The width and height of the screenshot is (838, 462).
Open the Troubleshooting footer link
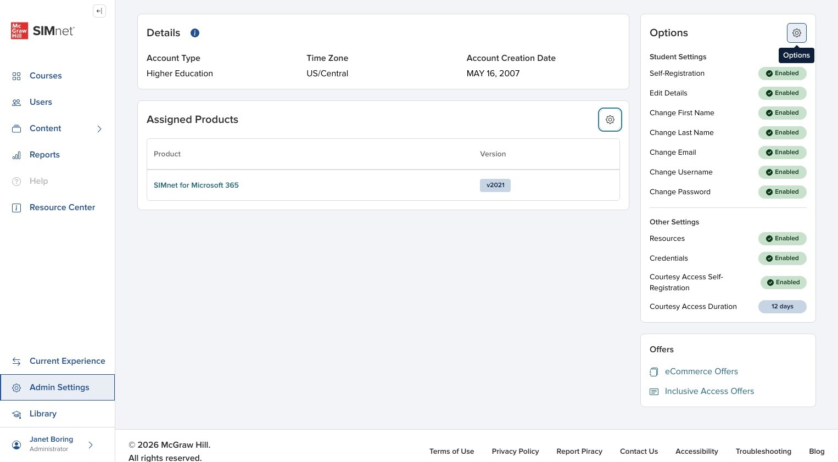[x=763, y=451]
